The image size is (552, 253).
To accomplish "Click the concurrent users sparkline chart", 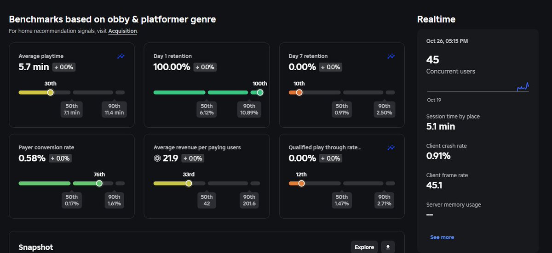I will [477, 87].
